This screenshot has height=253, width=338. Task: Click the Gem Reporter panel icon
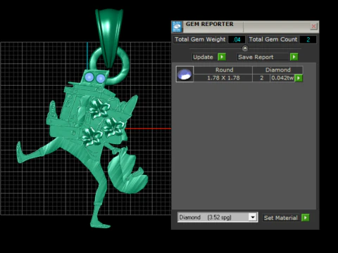177,27
